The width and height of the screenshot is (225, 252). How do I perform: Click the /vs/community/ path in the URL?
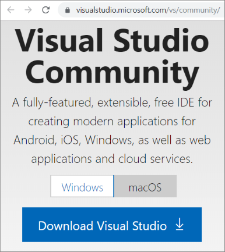click(x=193, y=10)
